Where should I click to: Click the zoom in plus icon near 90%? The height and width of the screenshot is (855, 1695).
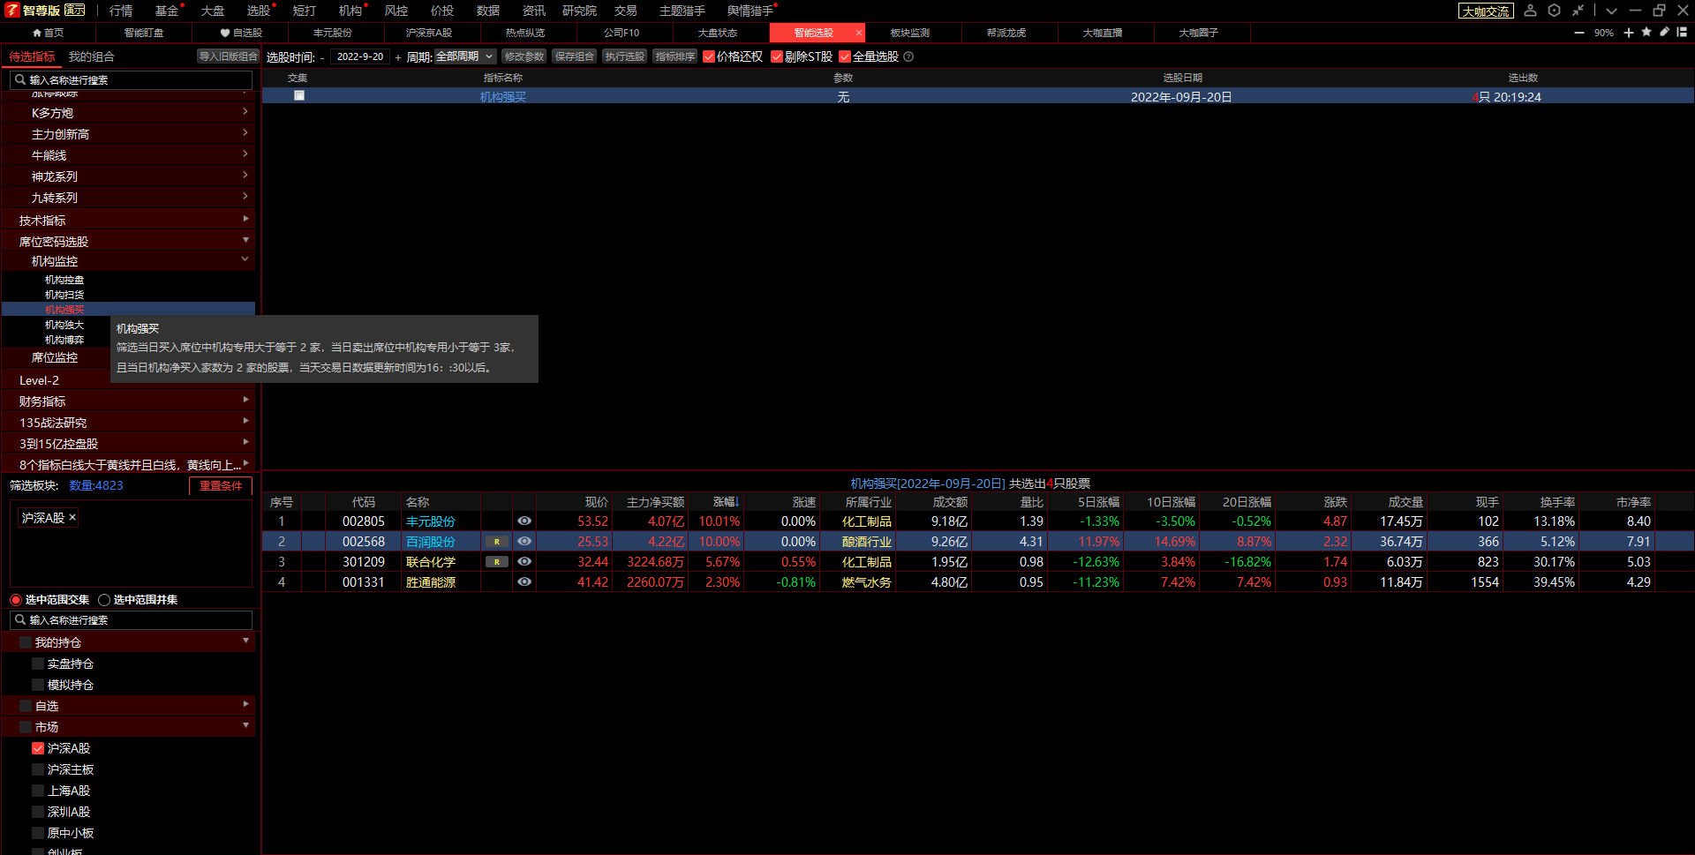pyautogui.click(x=1629, y=33)
